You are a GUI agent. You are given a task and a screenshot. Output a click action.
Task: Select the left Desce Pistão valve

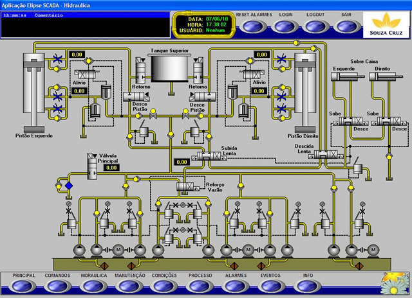pos(136,96)
